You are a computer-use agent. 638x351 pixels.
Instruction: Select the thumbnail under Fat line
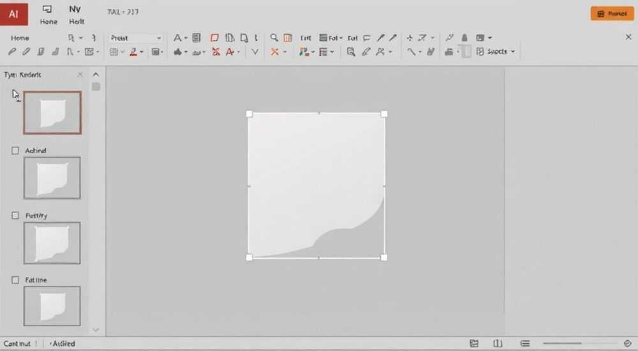point(52,306)
